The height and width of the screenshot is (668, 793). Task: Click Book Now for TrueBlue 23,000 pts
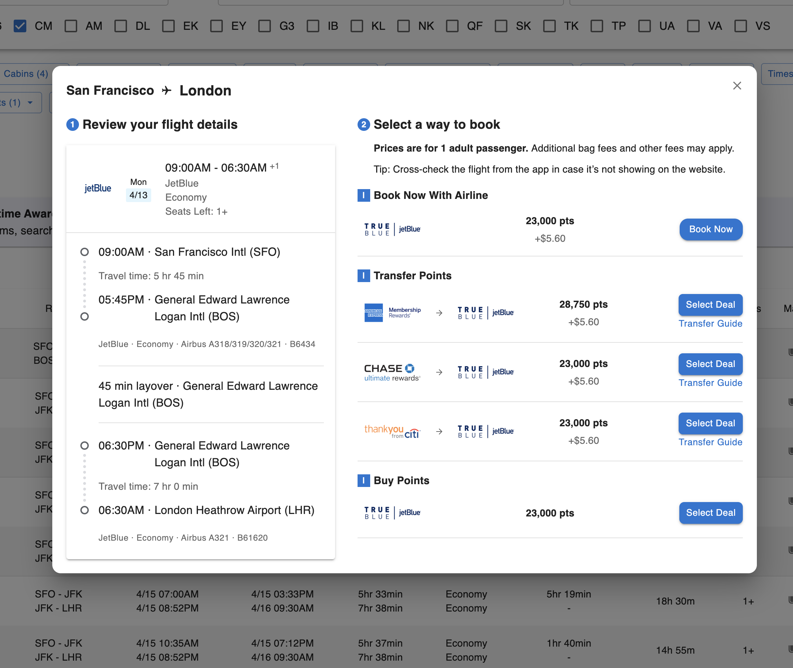pos(711,229)
